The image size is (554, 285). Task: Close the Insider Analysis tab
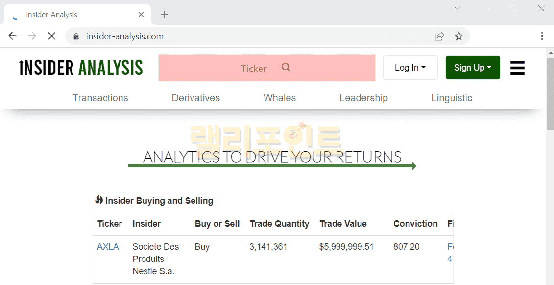(x=141, y=15)
